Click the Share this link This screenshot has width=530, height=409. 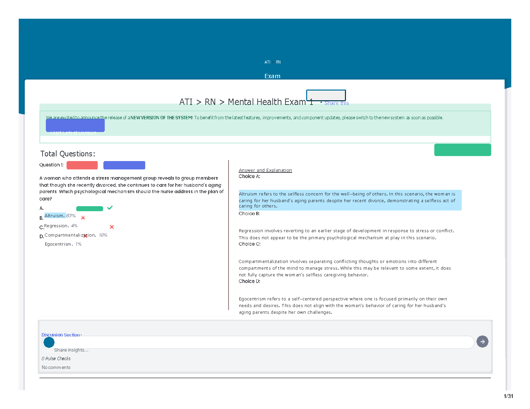coord(336,103)
